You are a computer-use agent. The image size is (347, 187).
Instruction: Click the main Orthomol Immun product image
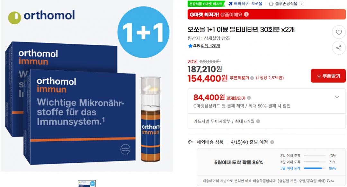(x=87, y=86)
